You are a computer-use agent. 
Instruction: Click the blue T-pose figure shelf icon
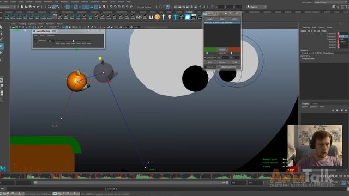point(176,17)
